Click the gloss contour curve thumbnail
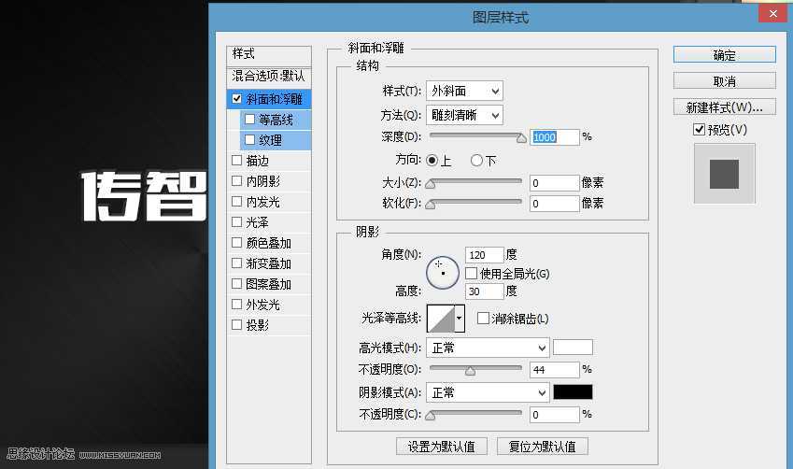 point(440,319)
